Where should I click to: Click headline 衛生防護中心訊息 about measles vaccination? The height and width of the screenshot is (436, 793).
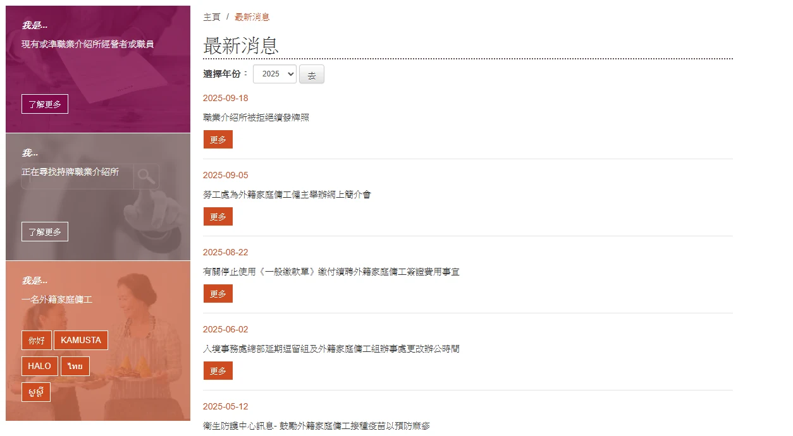click(x=316, y=426)
